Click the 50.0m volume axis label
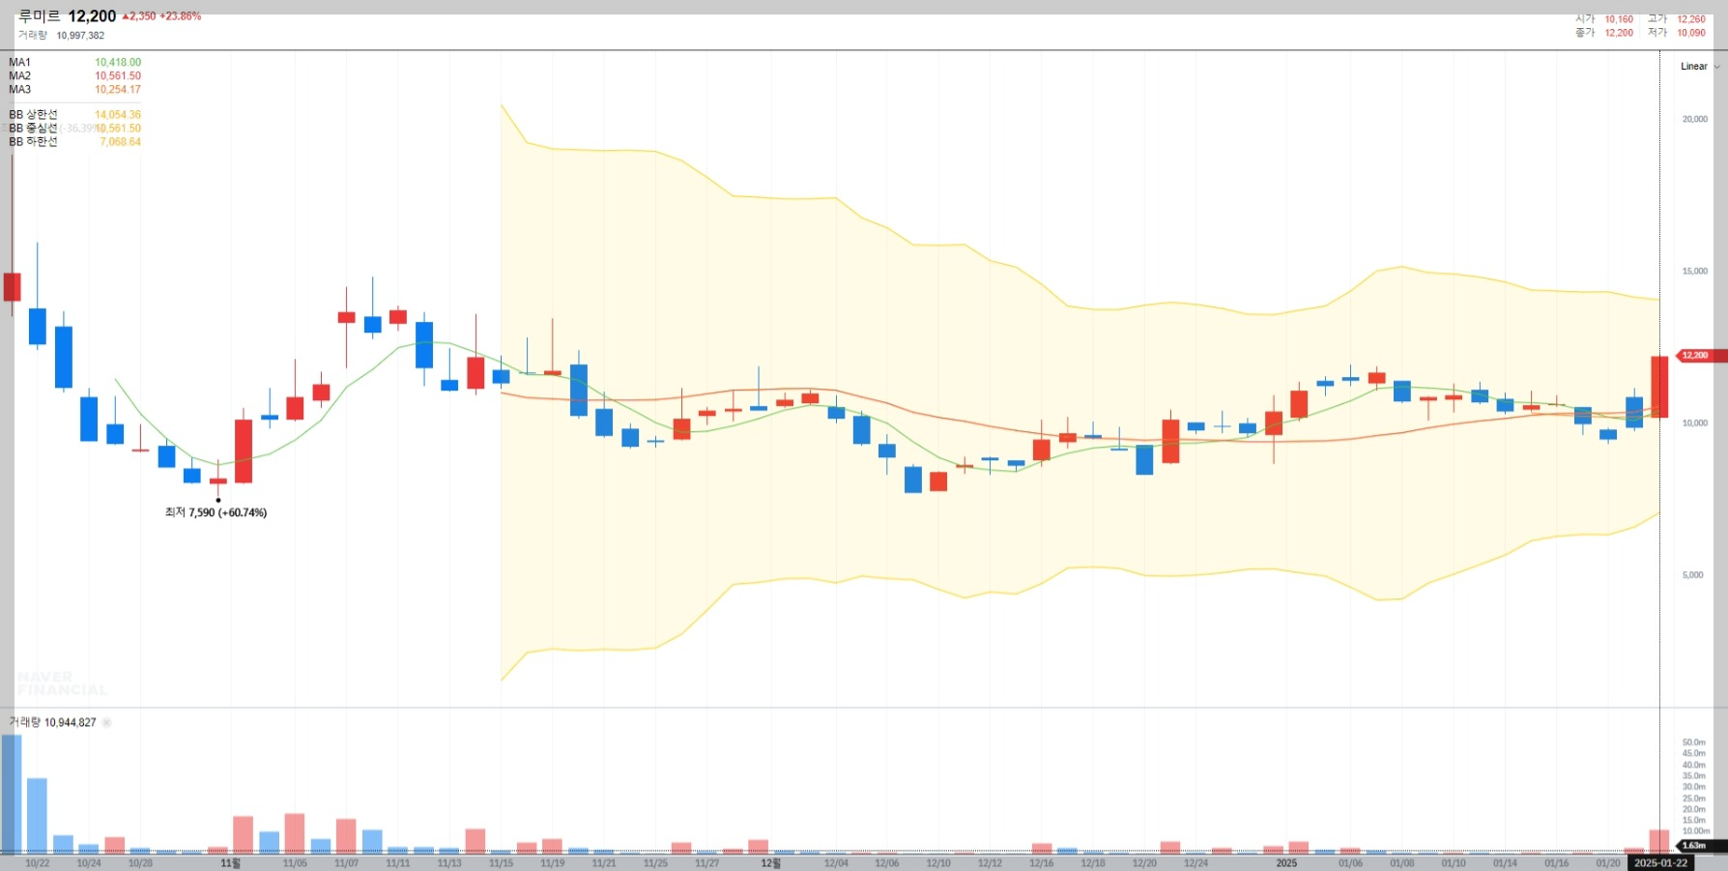This screenshot has width=1728, height=871. [x=1693, y=742]
